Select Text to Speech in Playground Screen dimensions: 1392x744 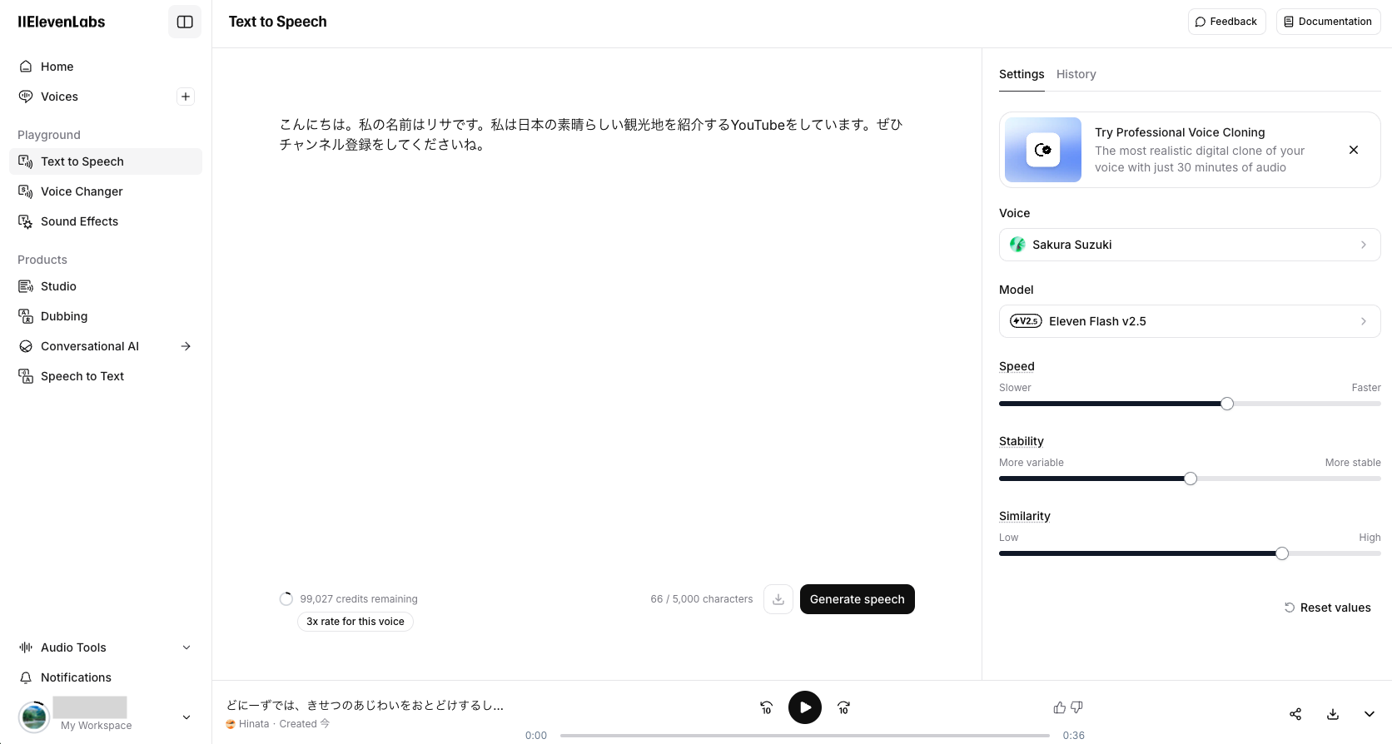(106, 161)
